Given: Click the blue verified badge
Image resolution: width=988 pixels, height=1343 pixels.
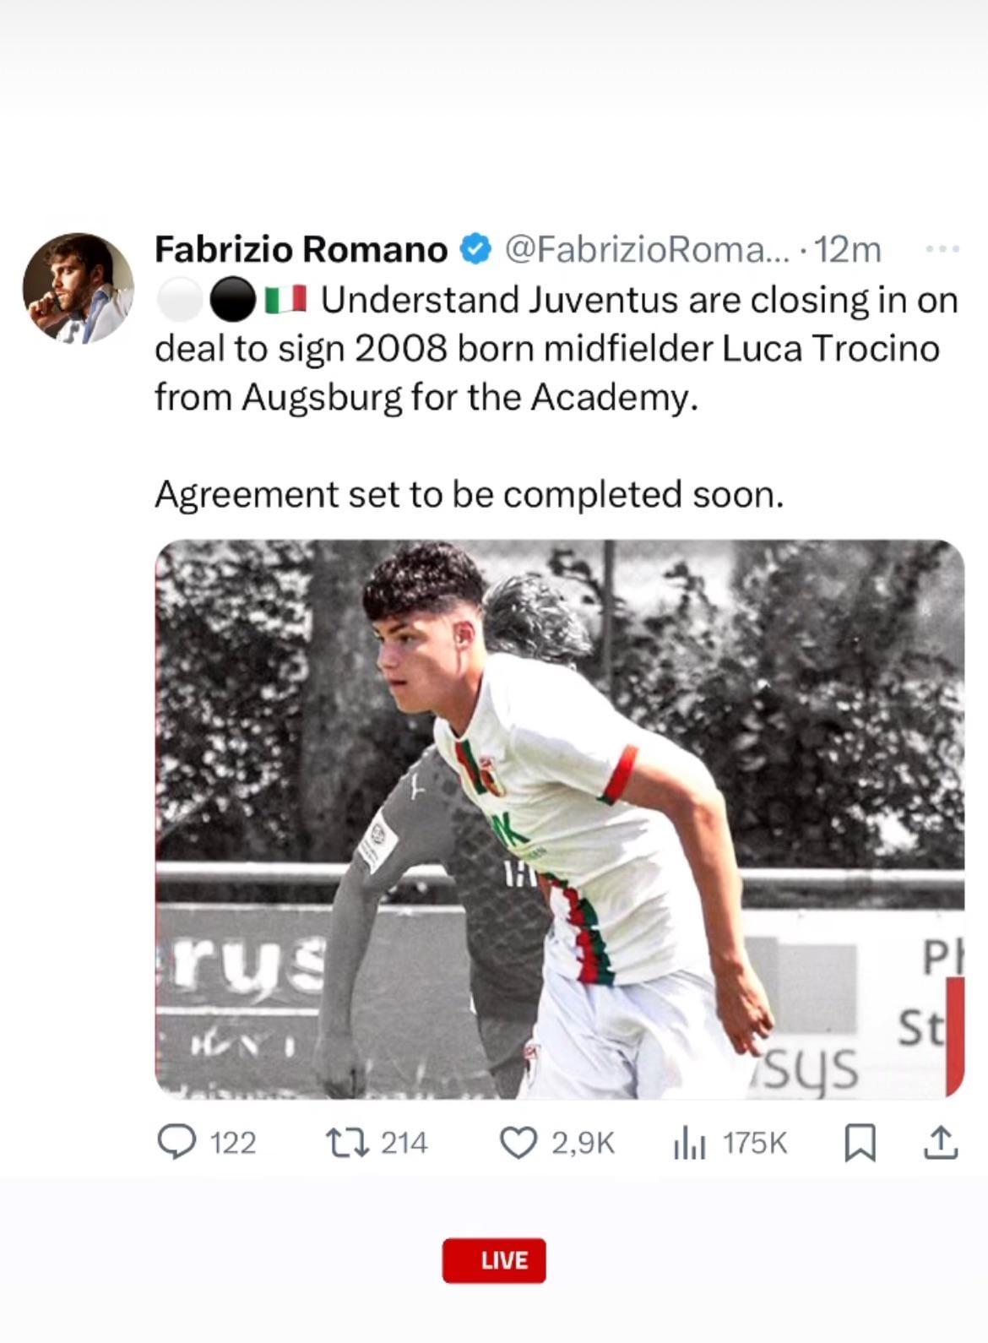Looking at the screenshot, I should click(475, 249).
